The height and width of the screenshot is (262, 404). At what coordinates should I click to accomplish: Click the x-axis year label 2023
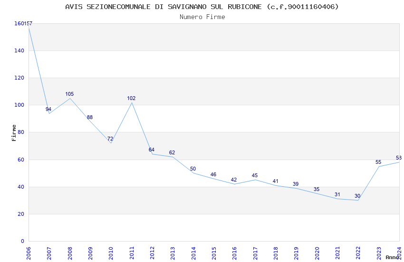pos(379,253)
